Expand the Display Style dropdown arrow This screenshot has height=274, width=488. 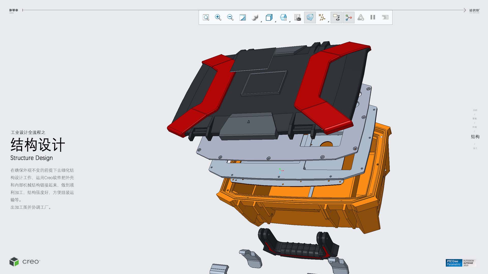click(x=276, y=22)
